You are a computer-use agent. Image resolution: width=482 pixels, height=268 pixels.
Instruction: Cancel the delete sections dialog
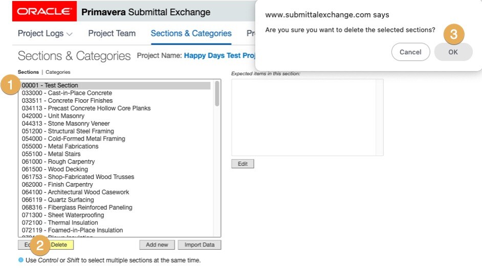pos(410,52)
